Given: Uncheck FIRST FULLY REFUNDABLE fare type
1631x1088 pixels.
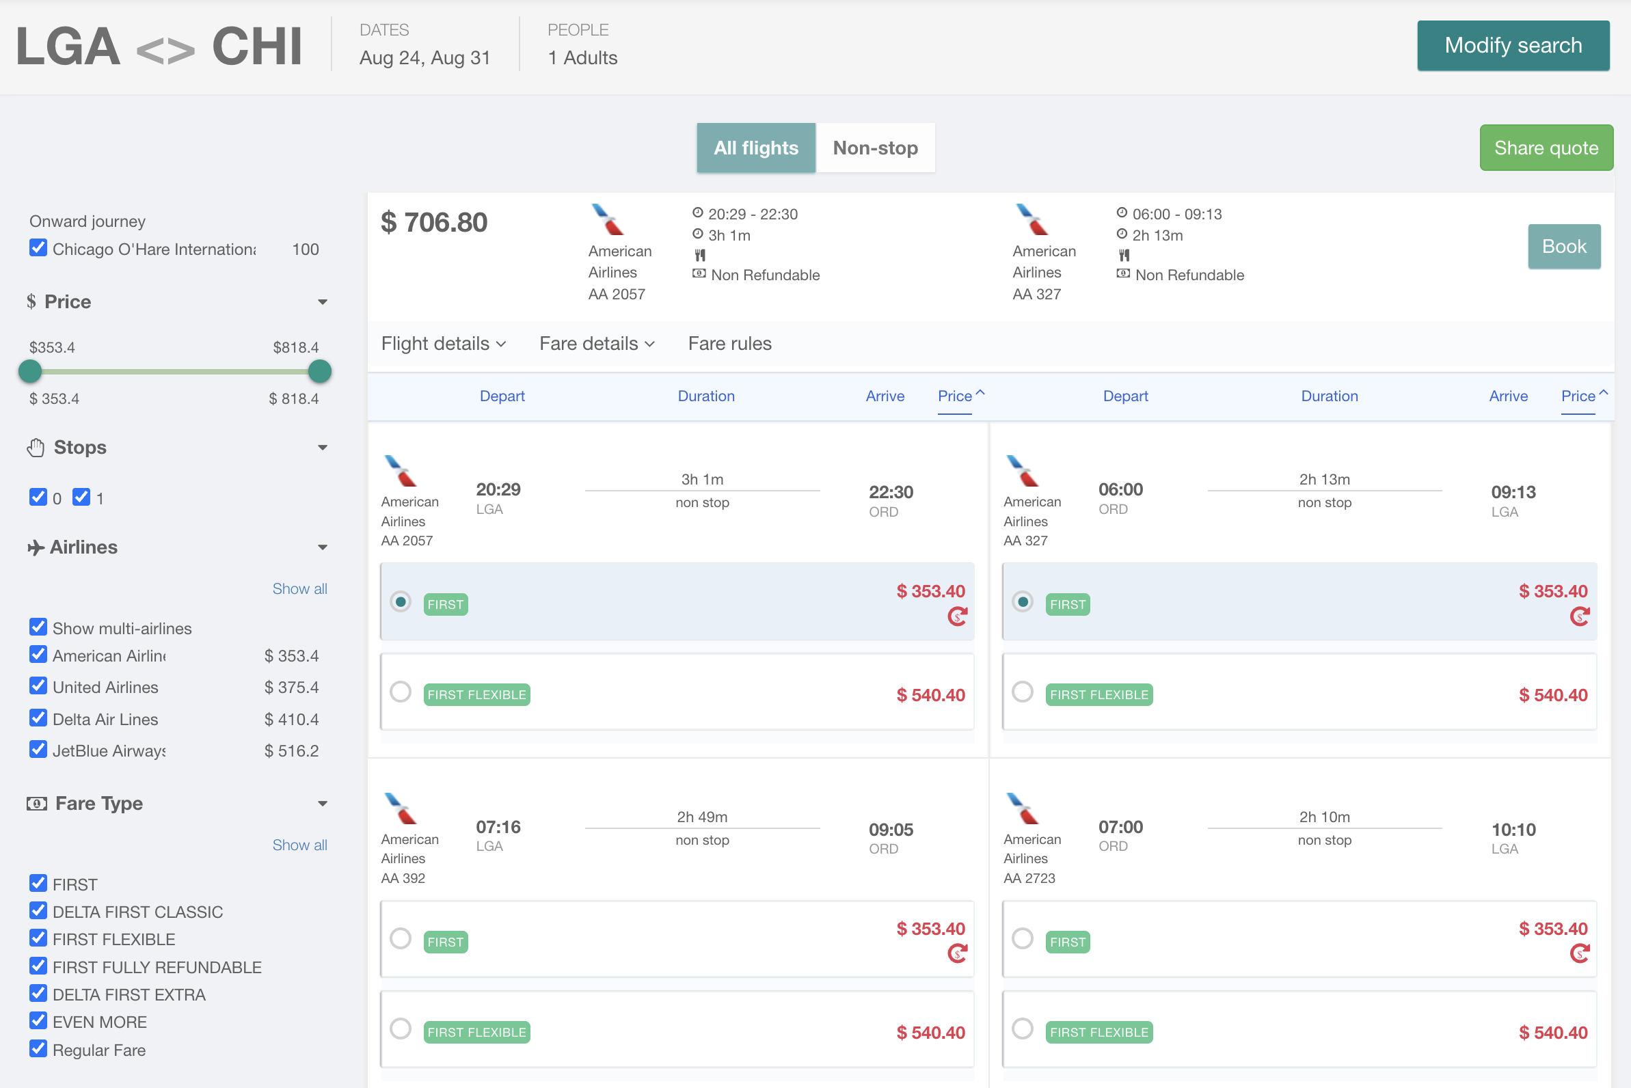Looking at the screenshot, I should tap(38, 966).
